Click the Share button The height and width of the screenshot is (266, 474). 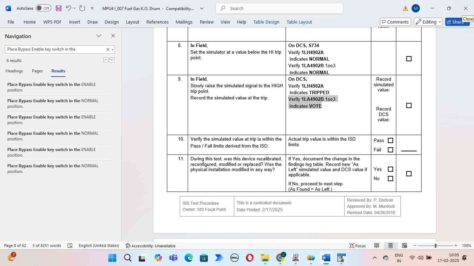pyautogui.click(x=457, y=22)
